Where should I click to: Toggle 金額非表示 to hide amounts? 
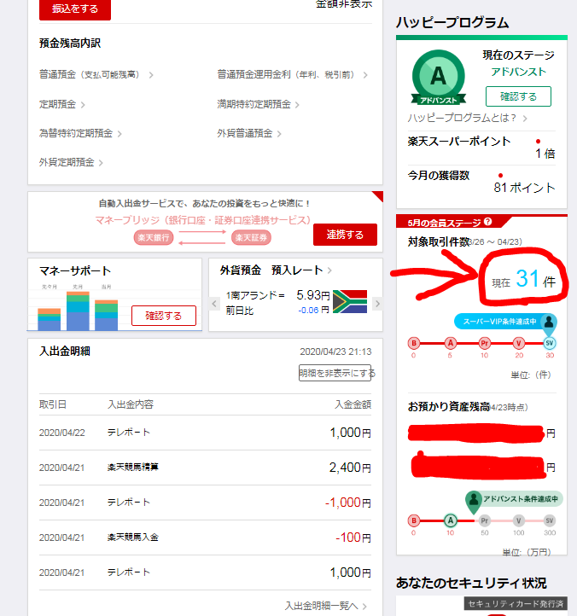coord(343,4)
